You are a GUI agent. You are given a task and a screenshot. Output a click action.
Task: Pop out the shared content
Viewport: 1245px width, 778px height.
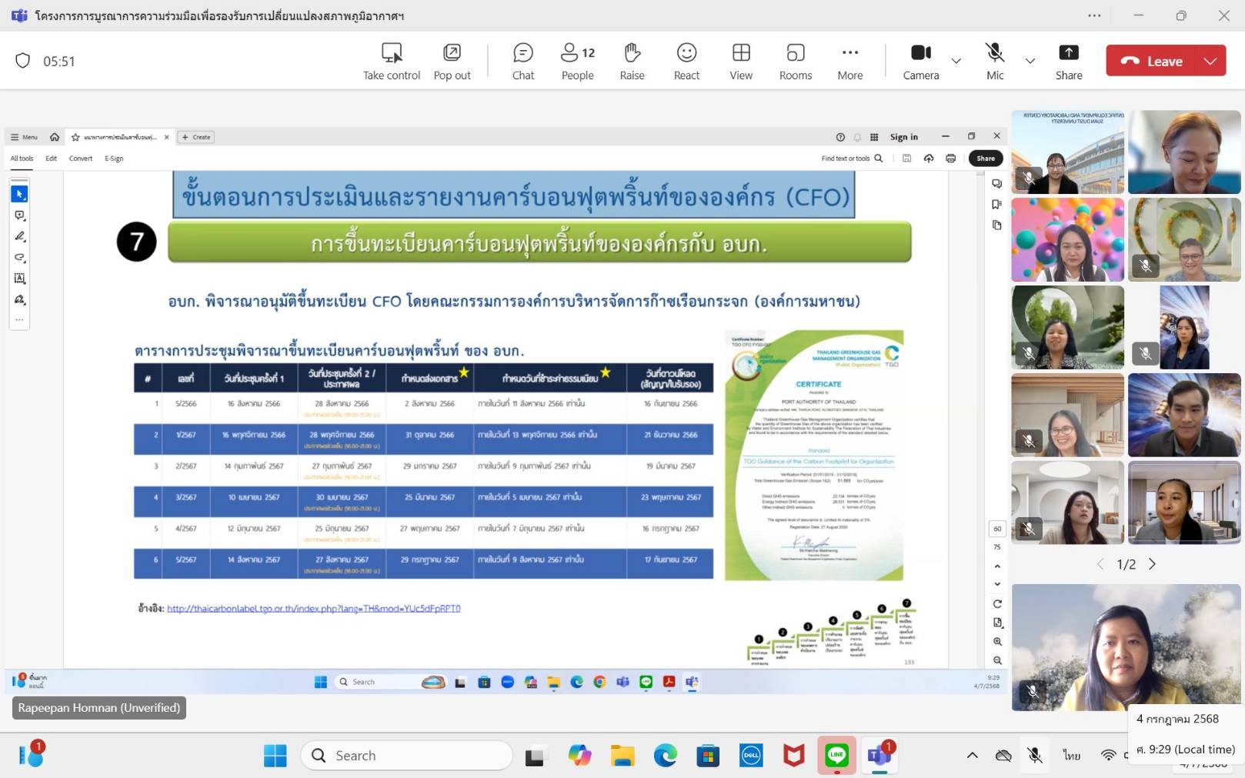pos(452,61)
